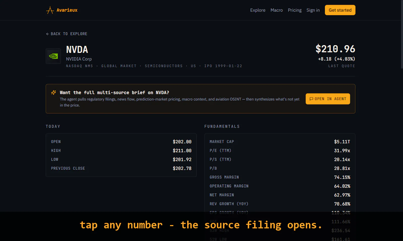Open the Macro page

pos(277,10)
